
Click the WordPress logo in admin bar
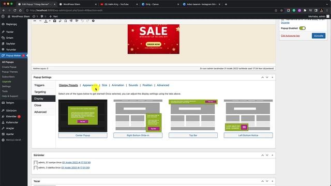coord(3,16)
